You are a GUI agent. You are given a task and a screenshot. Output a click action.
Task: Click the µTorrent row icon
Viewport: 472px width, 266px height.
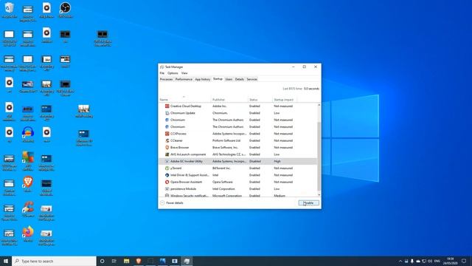point(167,168)
